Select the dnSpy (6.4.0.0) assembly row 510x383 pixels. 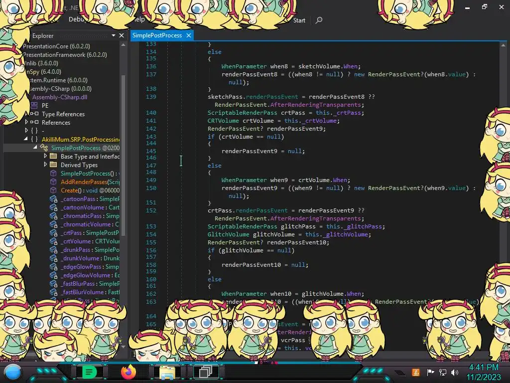43,71
